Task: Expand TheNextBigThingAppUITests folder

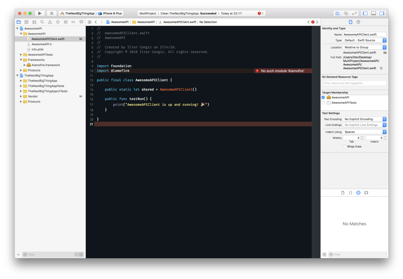Action: [x=21, y=91]
